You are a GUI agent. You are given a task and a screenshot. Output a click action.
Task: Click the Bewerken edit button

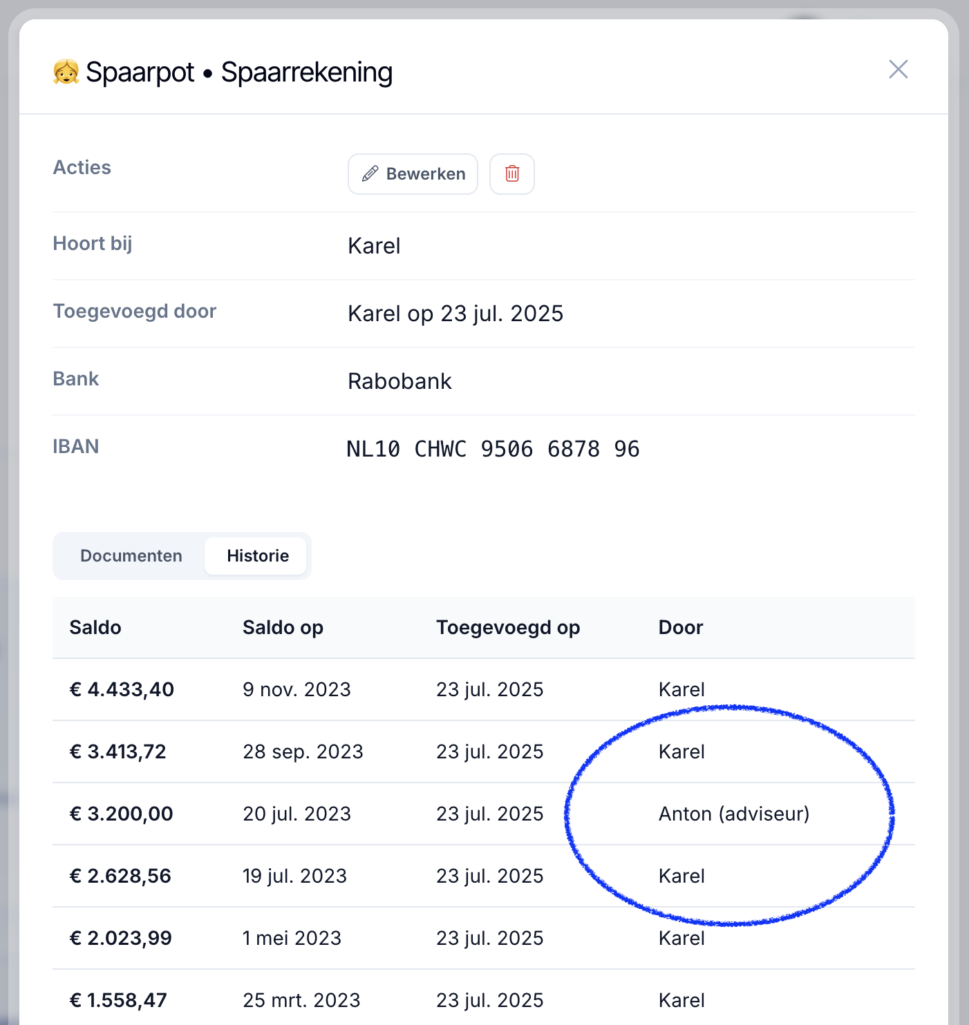(413, 174)
